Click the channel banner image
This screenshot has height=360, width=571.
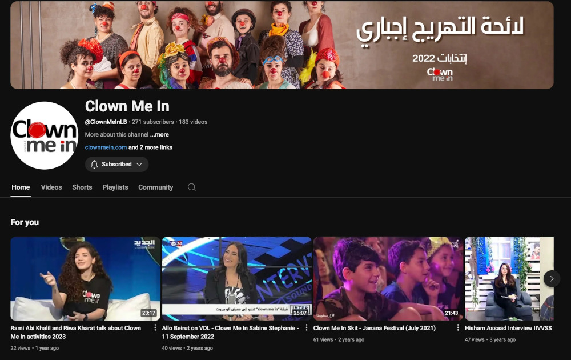coord(282,45)
